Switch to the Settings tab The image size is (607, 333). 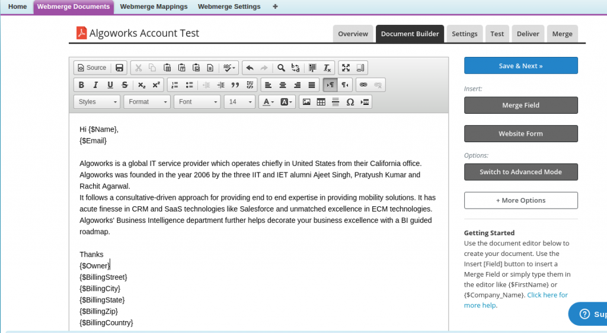[464, 34]
